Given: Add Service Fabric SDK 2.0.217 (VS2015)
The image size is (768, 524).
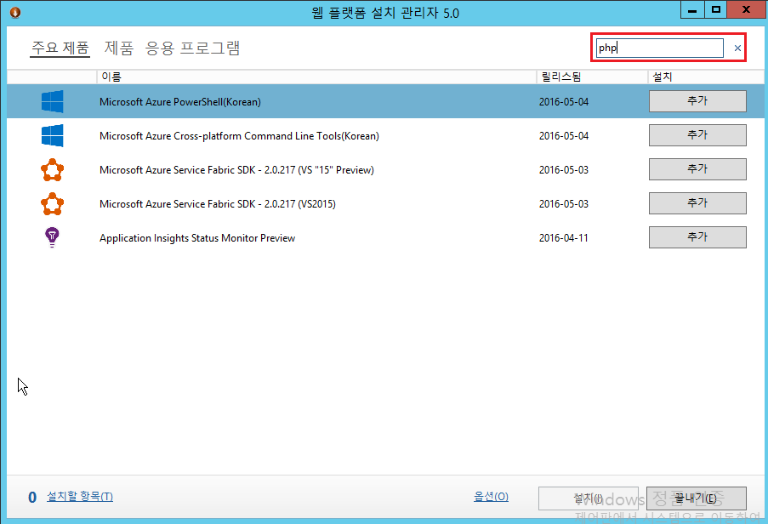Looking at the screenshot, I should point(697,203).
